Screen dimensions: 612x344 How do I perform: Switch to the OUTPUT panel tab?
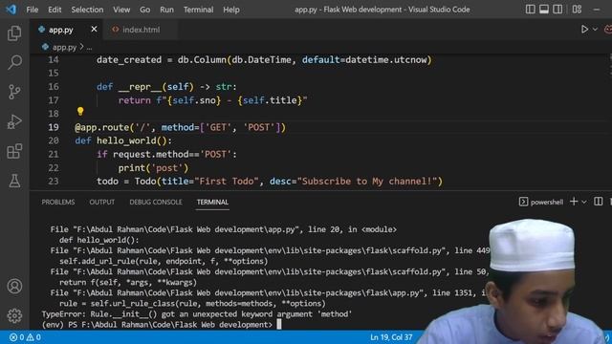[x=102, y=202]
